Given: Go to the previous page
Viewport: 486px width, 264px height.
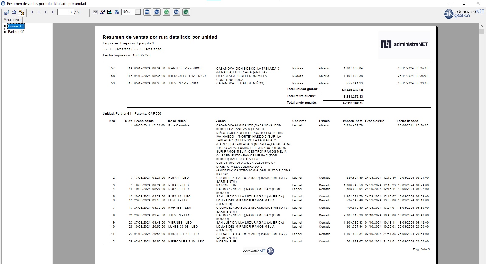Looking at the screenshot, I should (x=39, y=12).
